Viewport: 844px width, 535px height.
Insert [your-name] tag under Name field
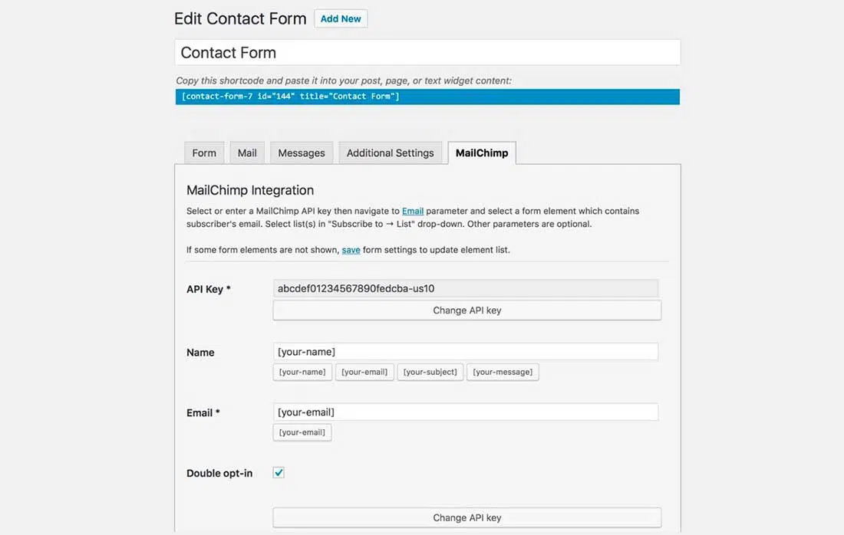tap(302, 372)
